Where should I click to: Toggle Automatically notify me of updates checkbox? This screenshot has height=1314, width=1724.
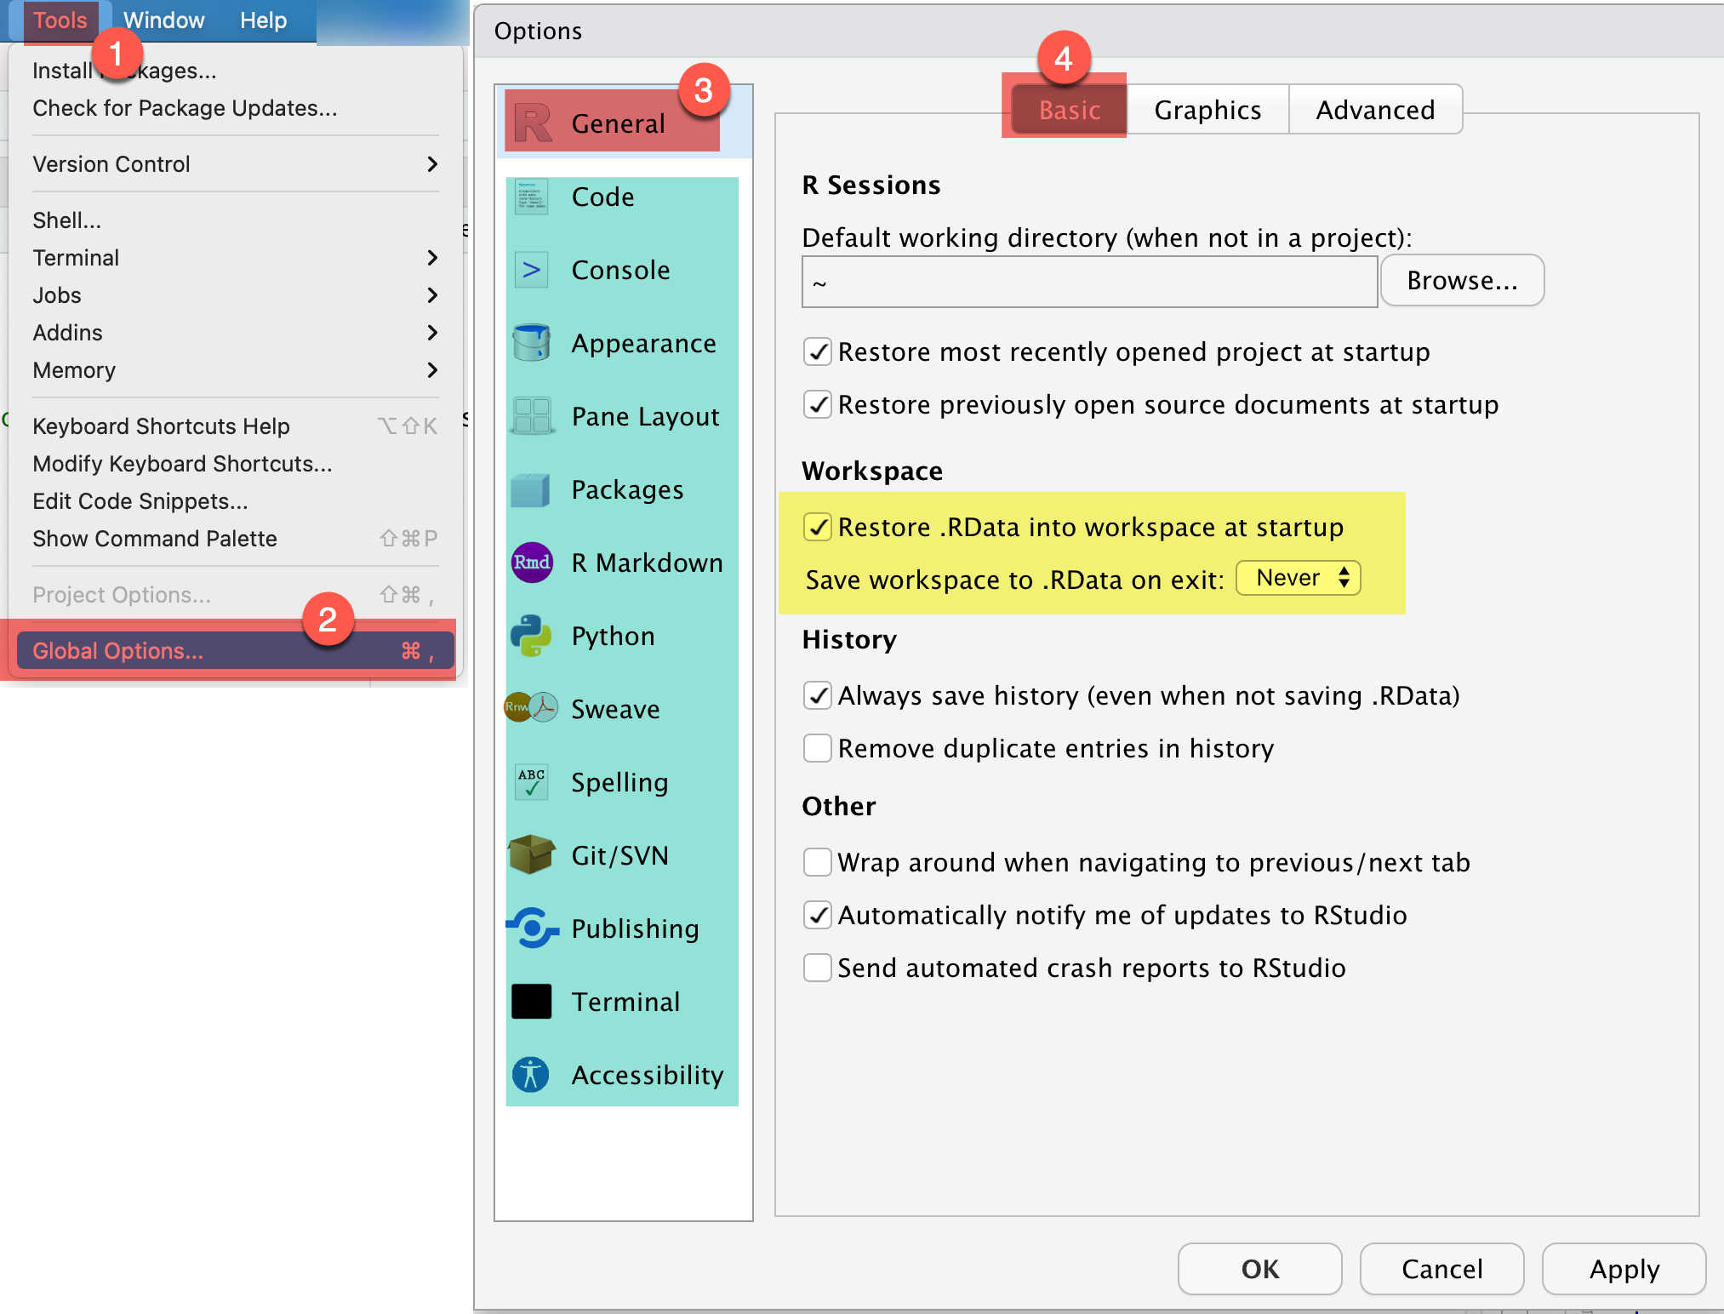[x=818, y=915]
